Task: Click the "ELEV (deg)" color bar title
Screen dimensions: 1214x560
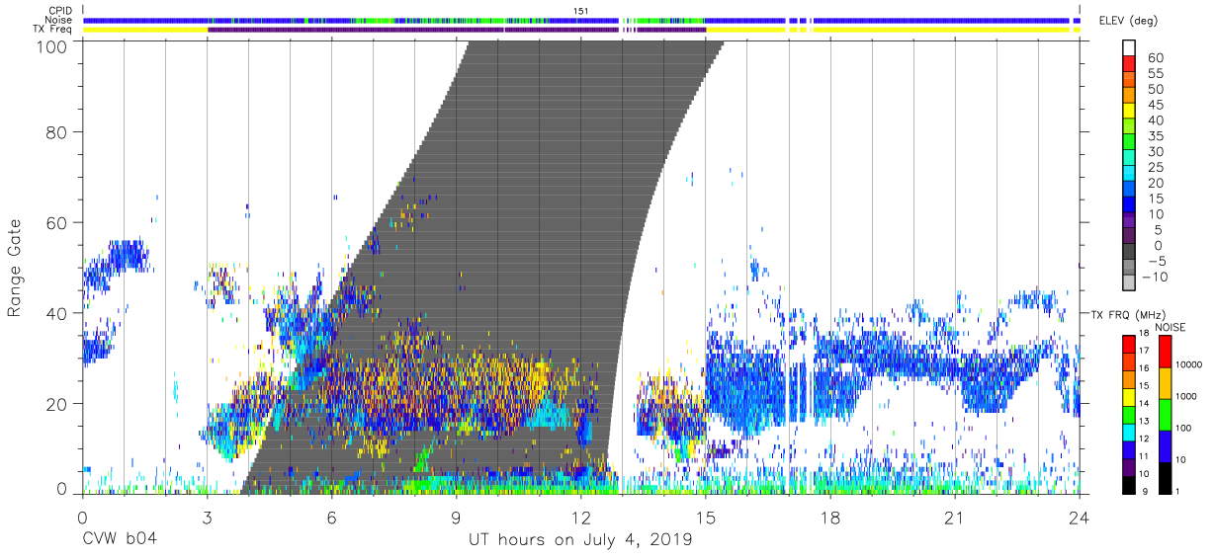Action: click(1129, 21)
